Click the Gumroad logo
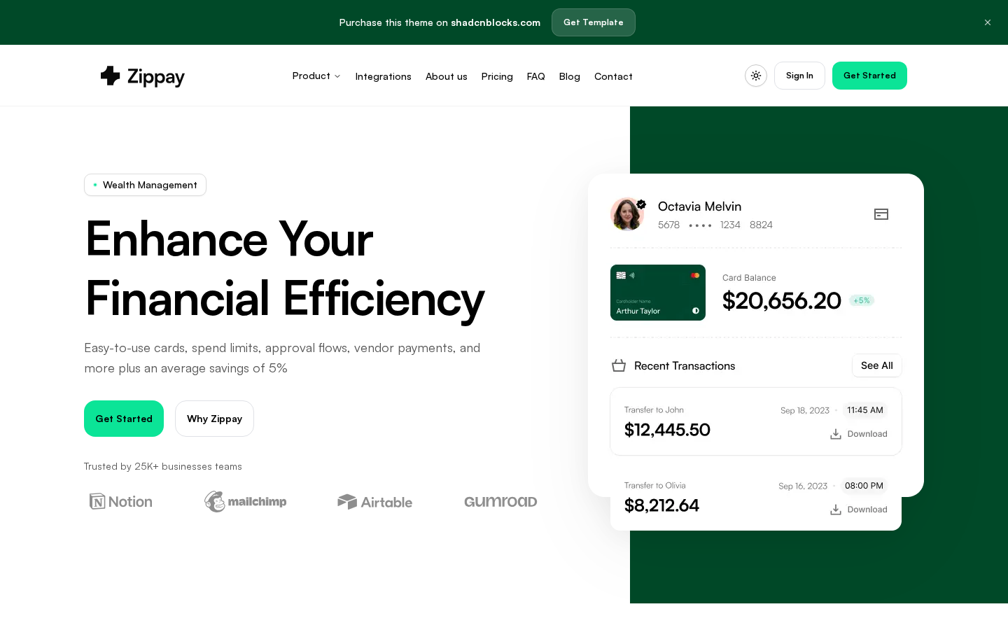The height and width of the screenshot is (630, 1008). tap(500, 501)
